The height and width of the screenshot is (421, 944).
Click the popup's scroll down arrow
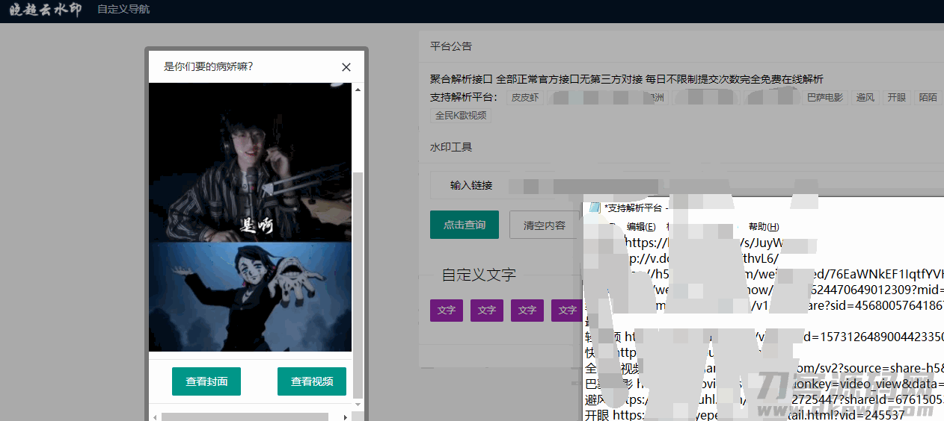(358, 404)
